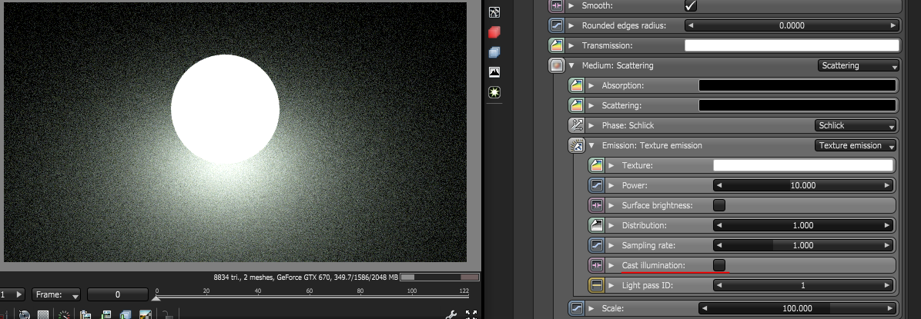Click the white Transmission color swatch
Image resolution: width=921 pixels, height=319 pixels.
[x=792, y=46]
